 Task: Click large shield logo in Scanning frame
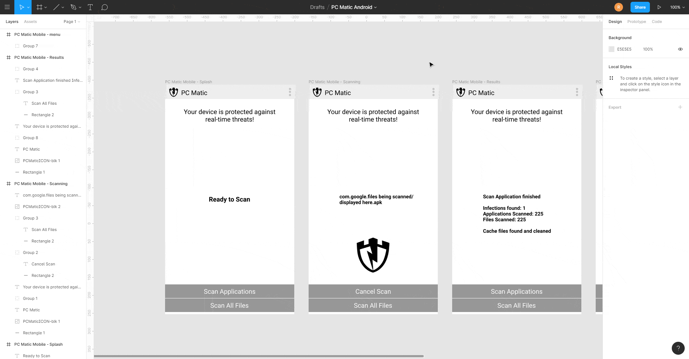pyautogui.click(x=373, y=255)
